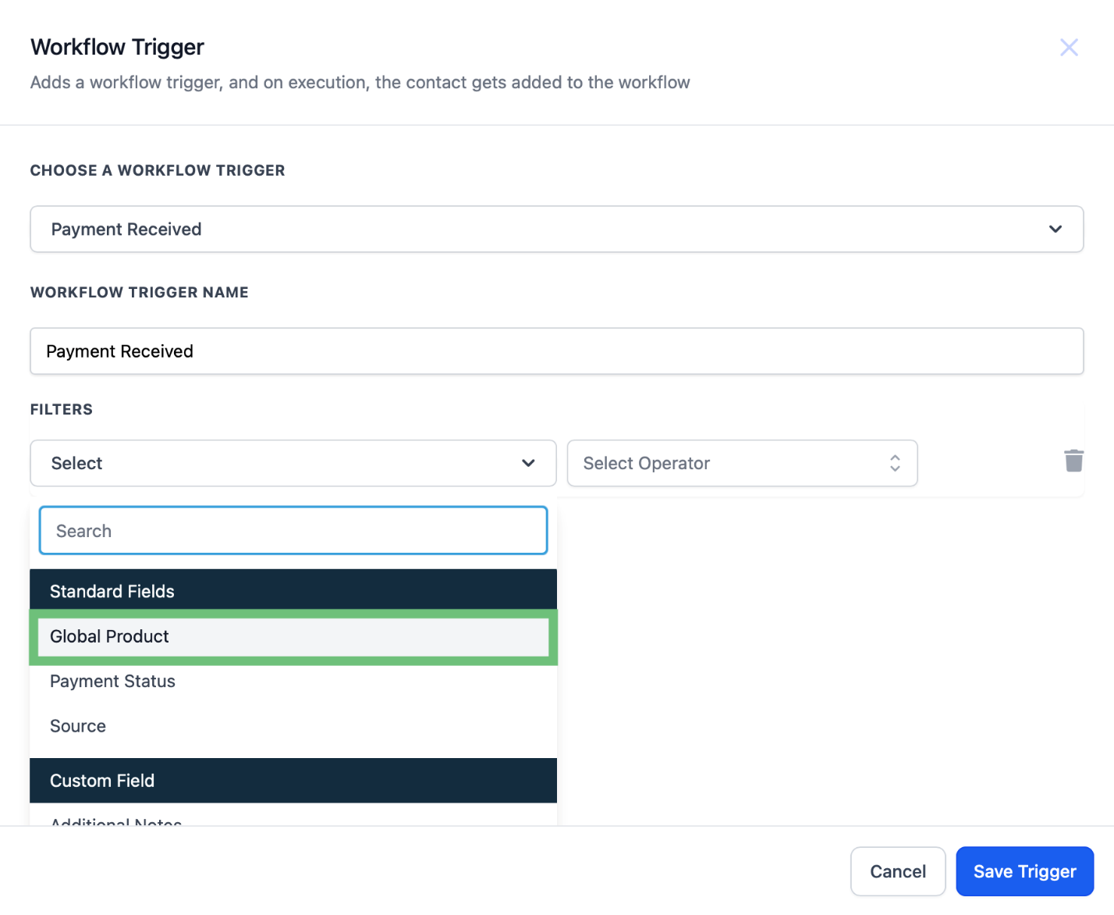The image size is (1114, 915).
Task: Choose Payment Status filter option
Action: click(x=293, y=682)
